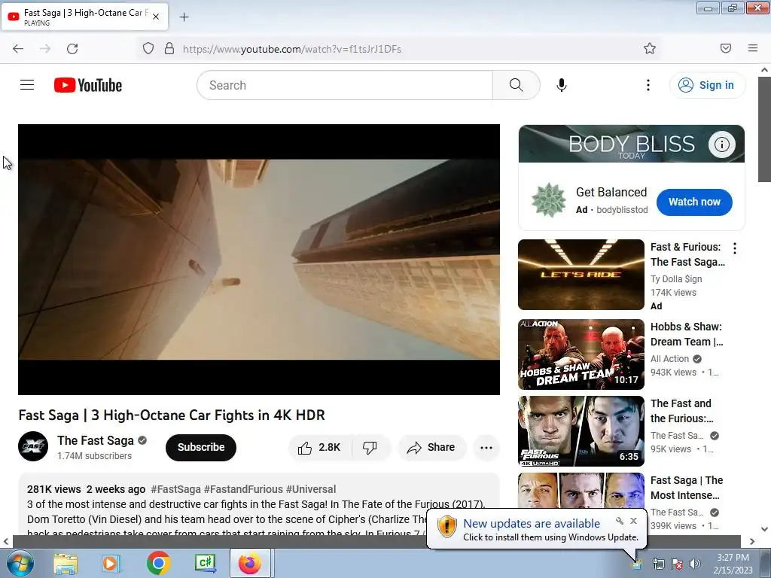Open the C# application taskbar icon
The height and width of the screenshot is (578, 771).
[205, 563]
